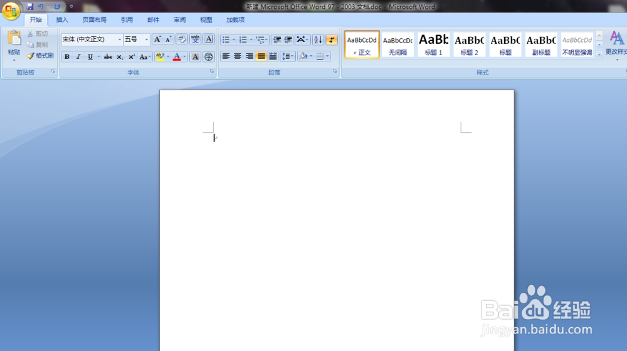
Task: Sort text A to Z
Action: click(318, 39)
